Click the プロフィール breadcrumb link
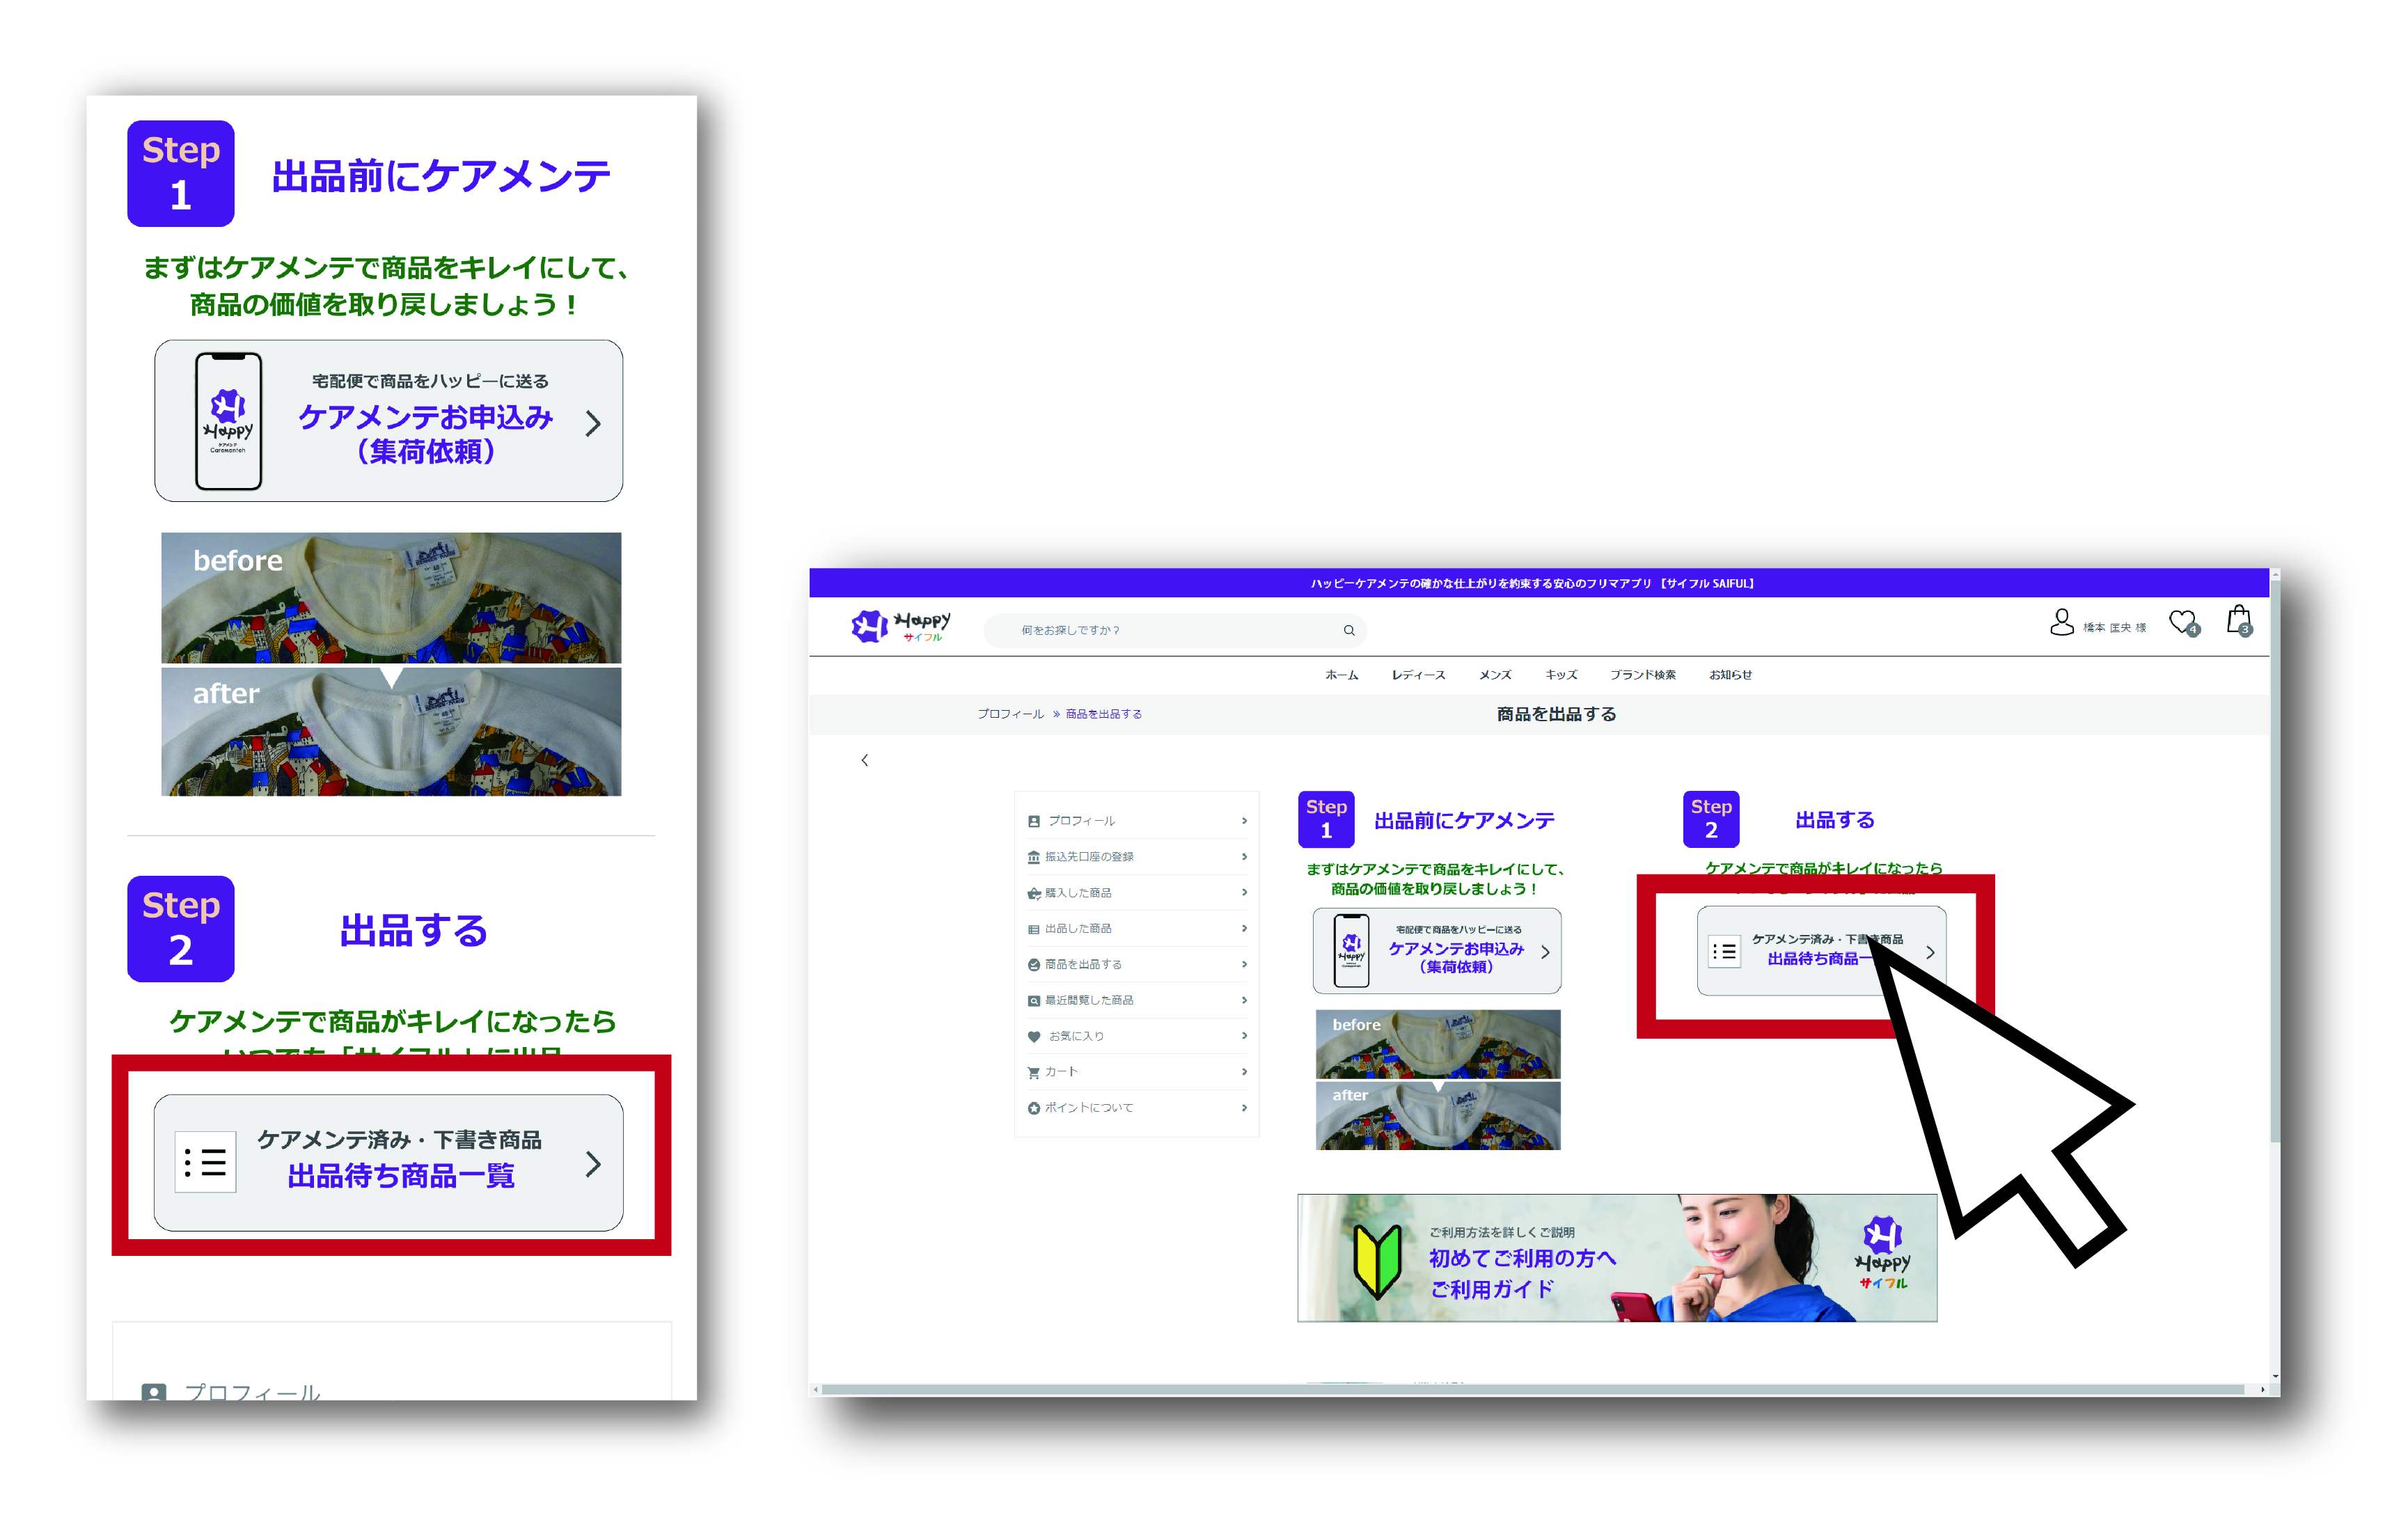This screenshot has height=1526, width=2408. 1010,714
